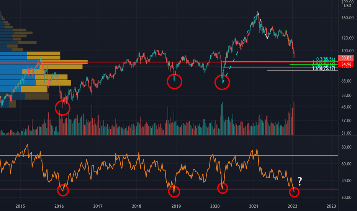The image size is (357, 211).
Task: Click the 2021 label on time axis
Action: (x=254, y=206)
